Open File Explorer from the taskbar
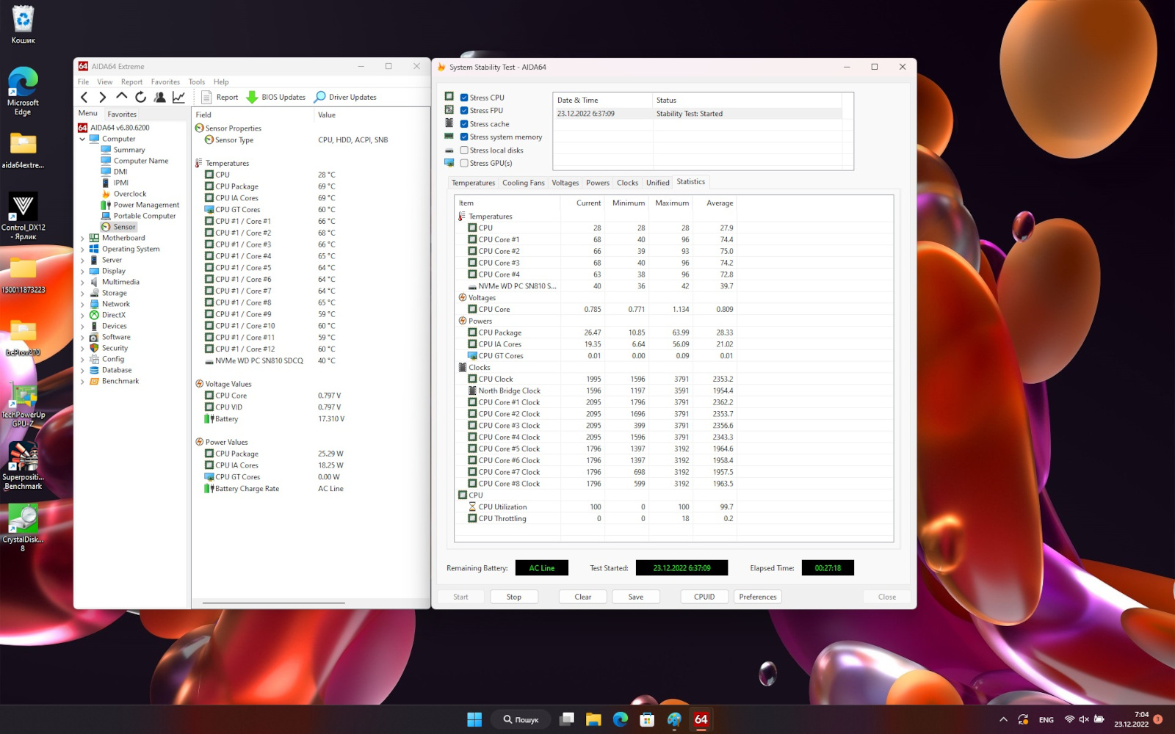Screen dimensions: 1175x734 (593, 719)
